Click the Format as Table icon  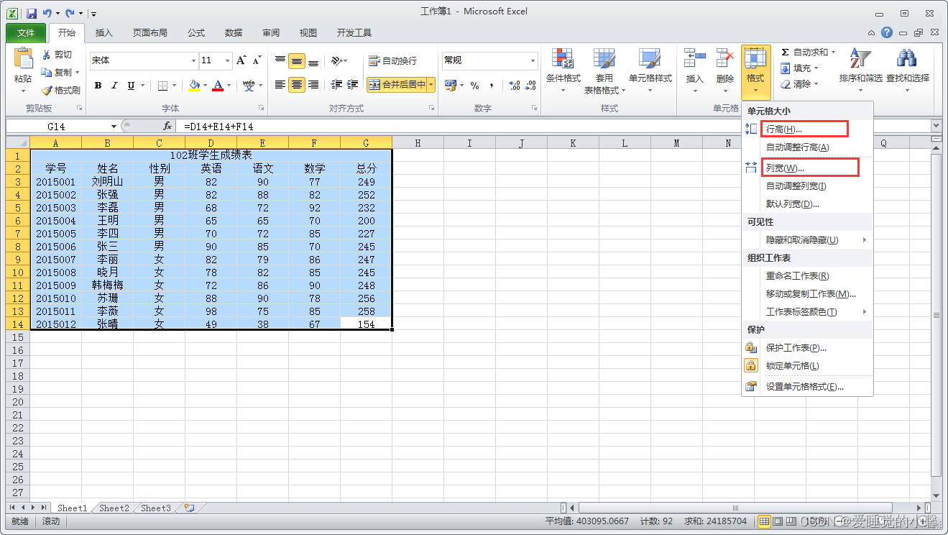point(604,59)
